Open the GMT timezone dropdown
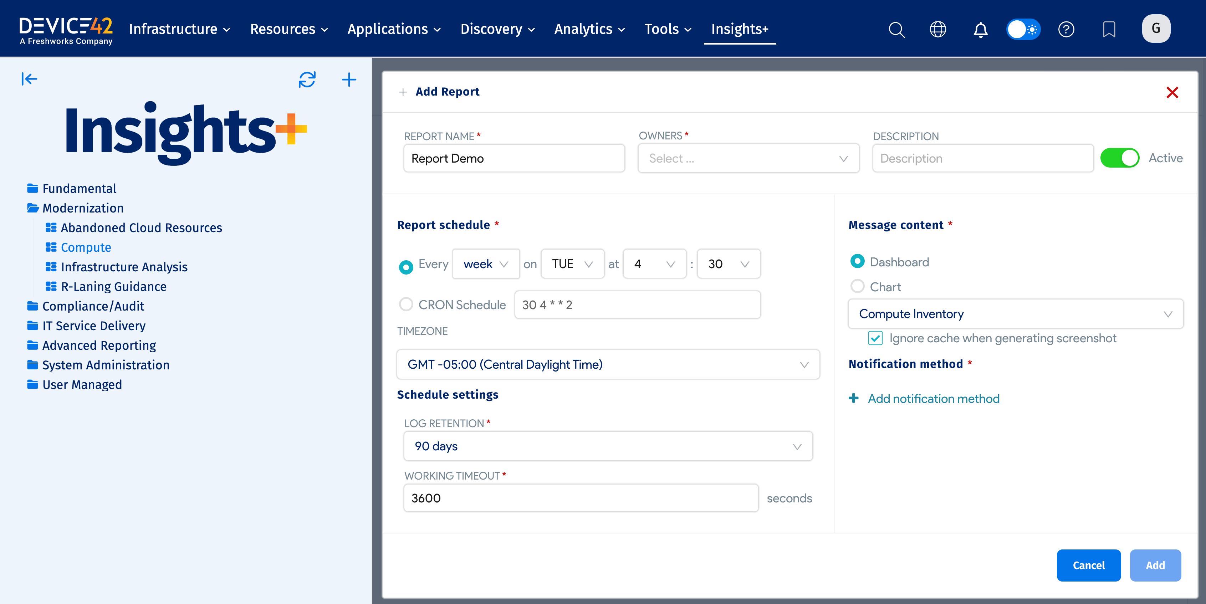This screenshot has width=1206, height=604. click(x=607, y=365)
